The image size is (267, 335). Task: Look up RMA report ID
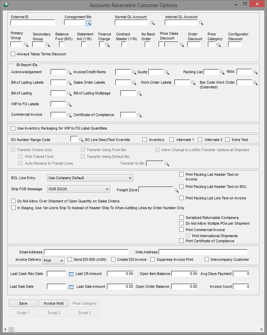[255, 72]
